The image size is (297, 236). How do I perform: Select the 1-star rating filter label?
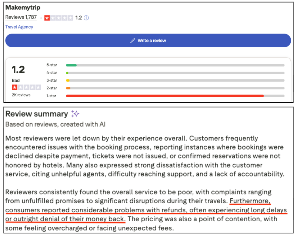[51, 96]
